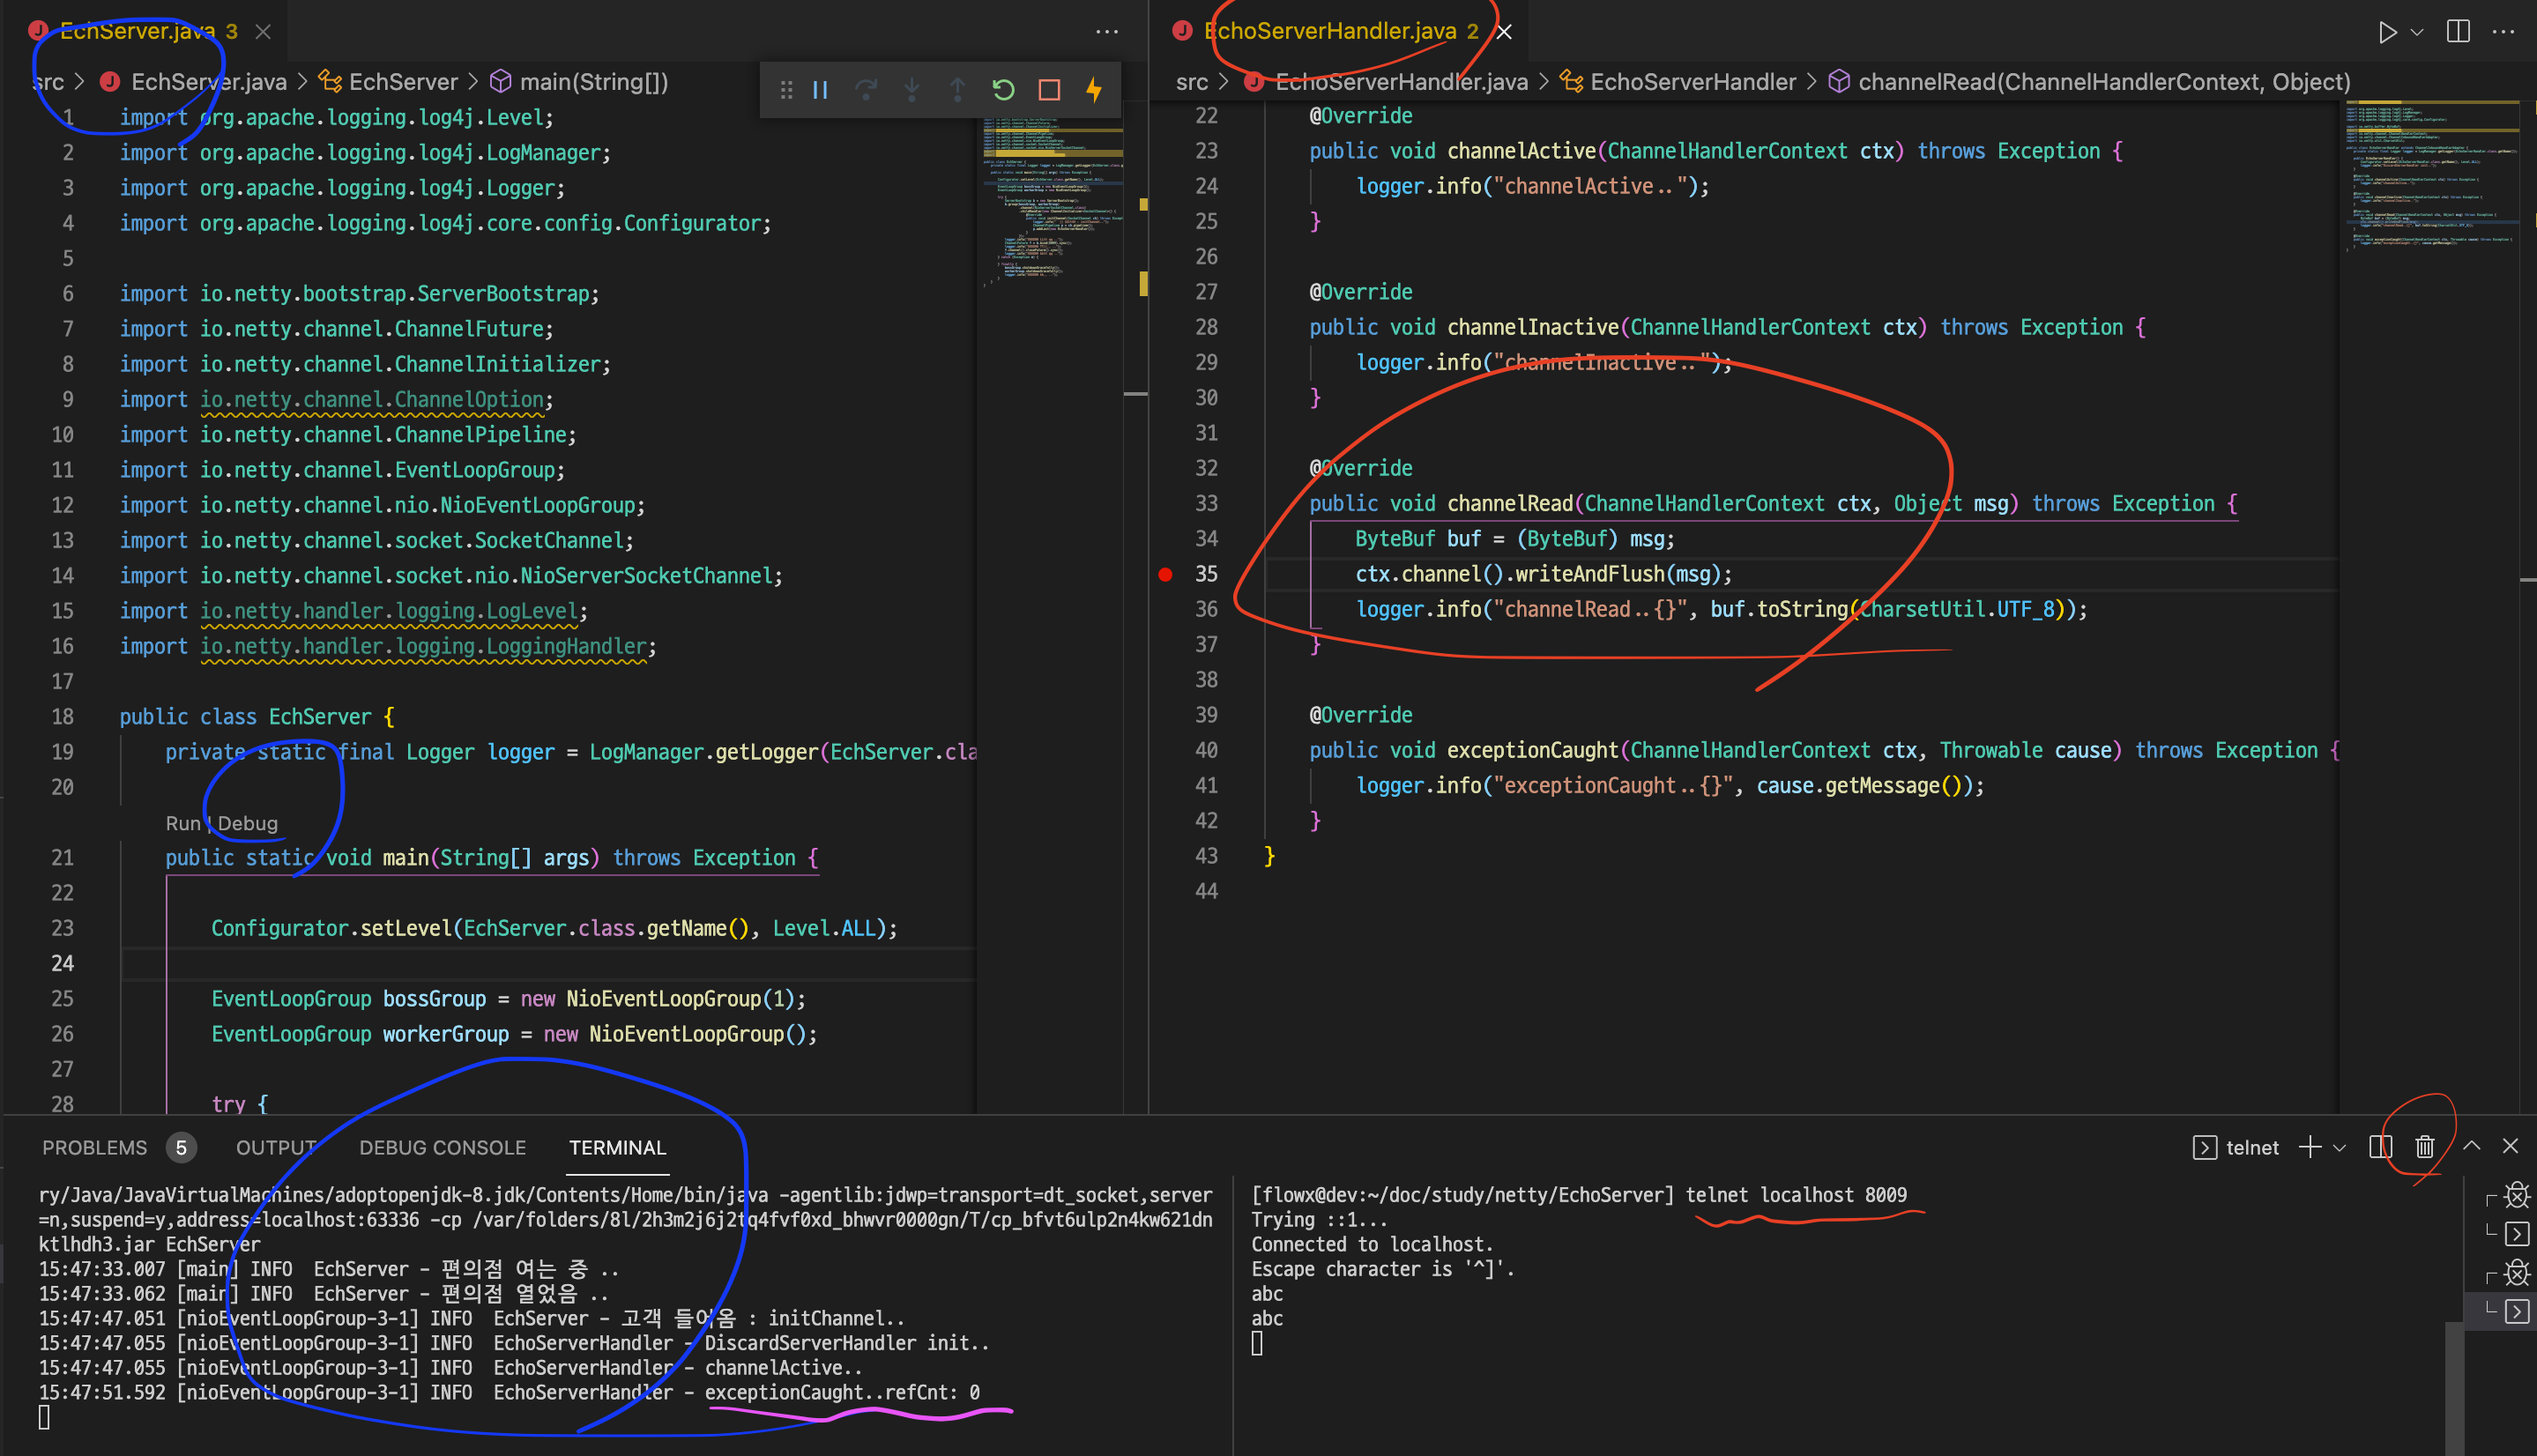The image size is (2537, 1456).
Task: Click the Debug CodeLens above main
Action: (248, 823)
